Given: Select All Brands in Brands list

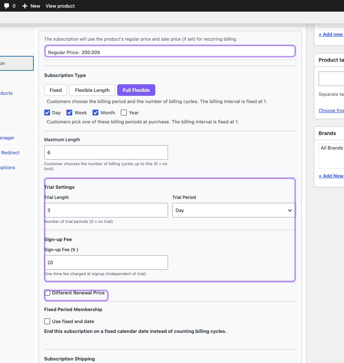Looking at the screenshot, I should 332,148.
